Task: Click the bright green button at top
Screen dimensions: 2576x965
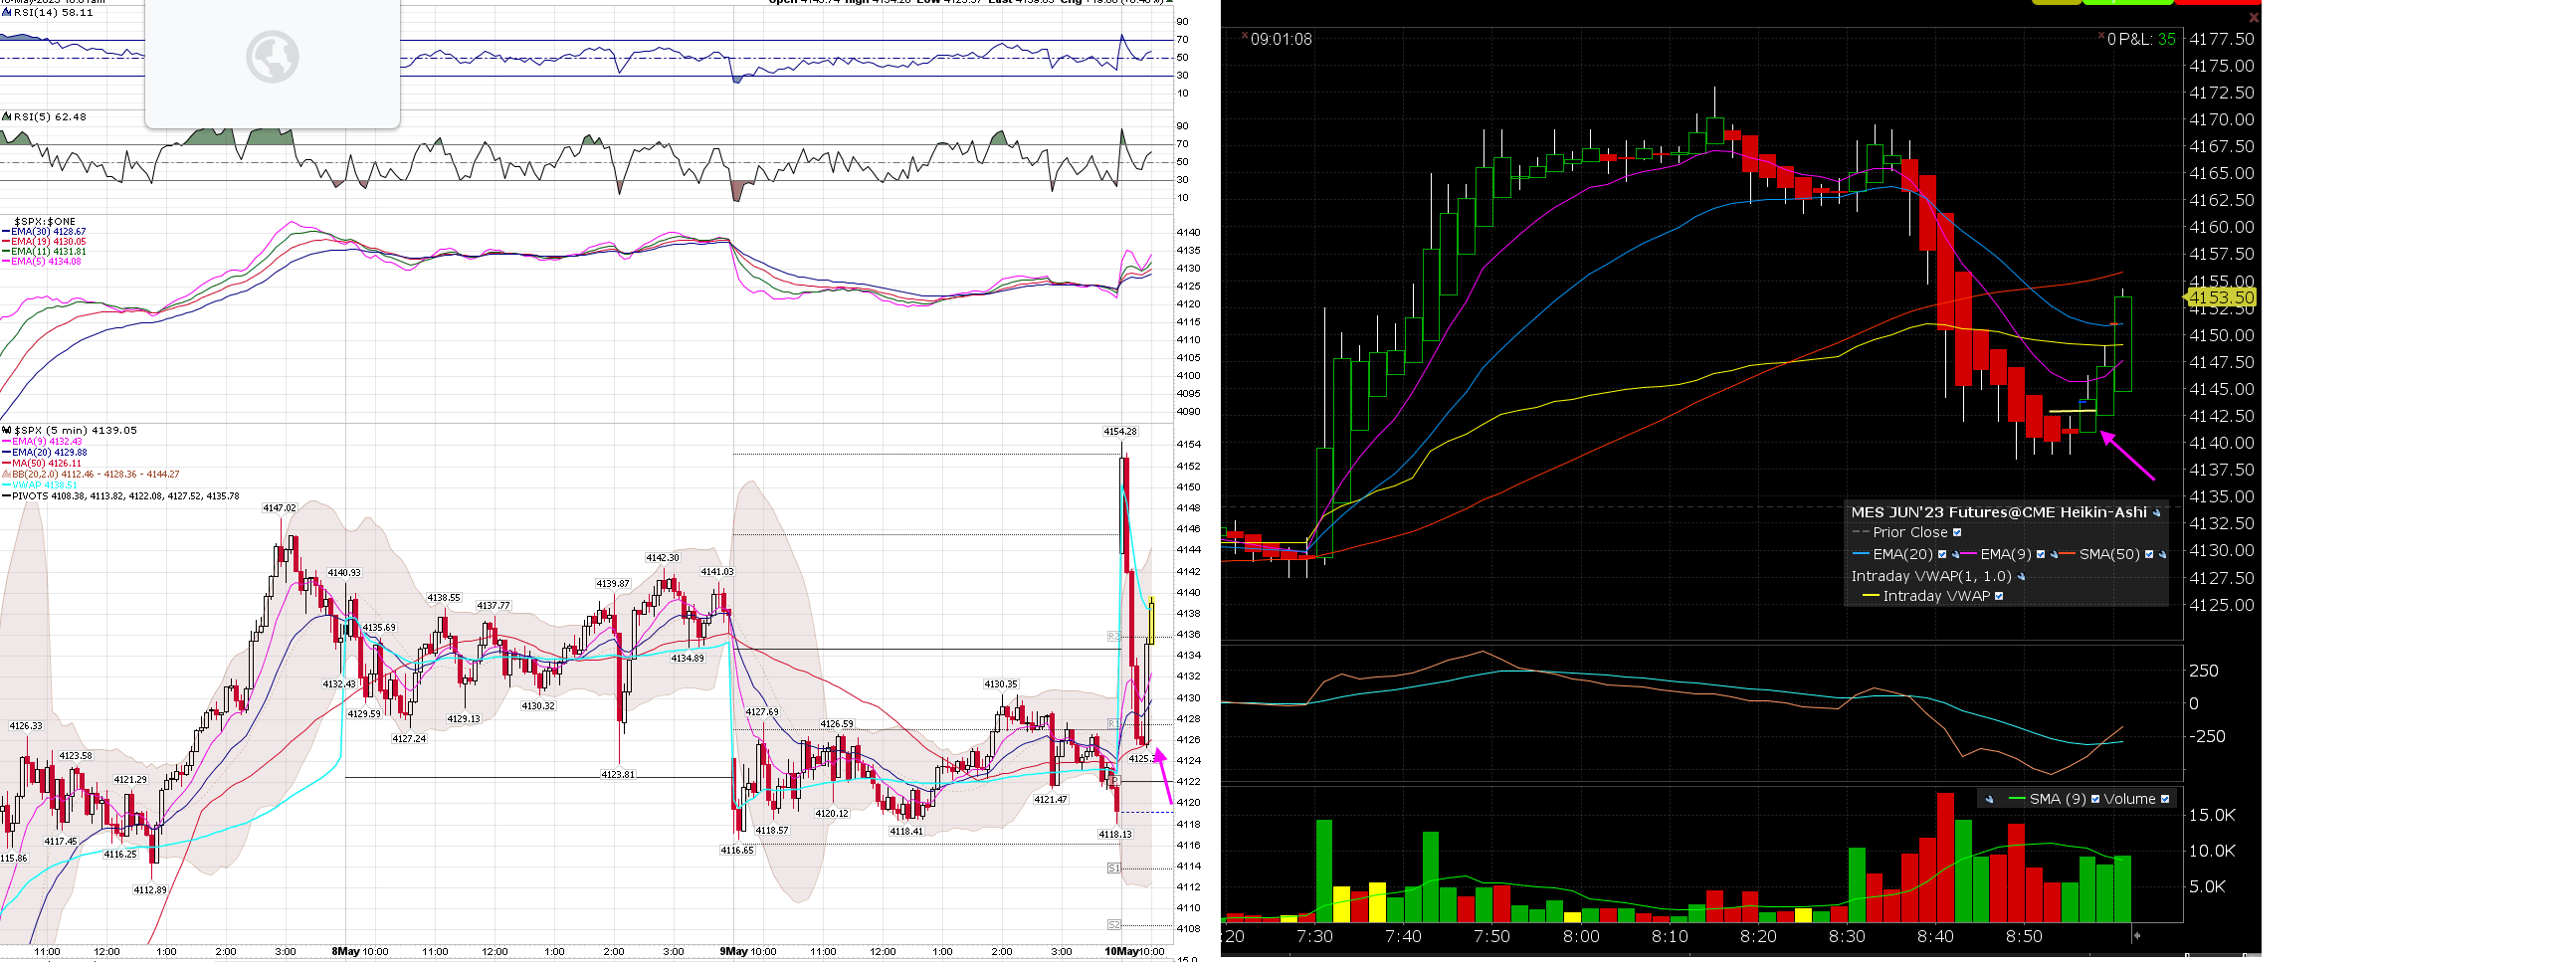Action: [x=2130, y=2]
